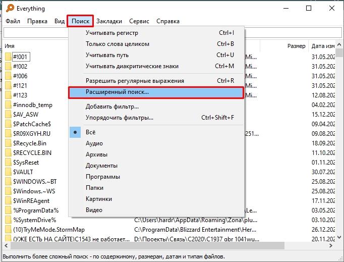Click the folder icon beside #innodb_temp
The image size is (344, 262).
8,105
